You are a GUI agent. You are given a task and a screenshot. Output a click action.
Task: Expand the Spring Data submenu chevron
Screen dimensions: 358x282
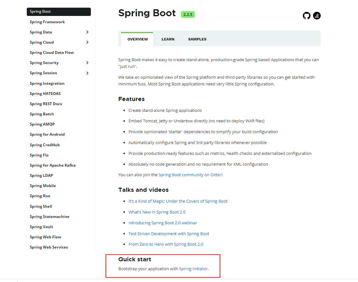[x=87, y=32]
